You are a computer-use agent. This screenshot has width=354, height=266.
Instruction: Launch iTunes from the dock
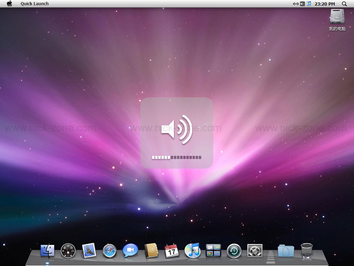(x=192, y=250)
